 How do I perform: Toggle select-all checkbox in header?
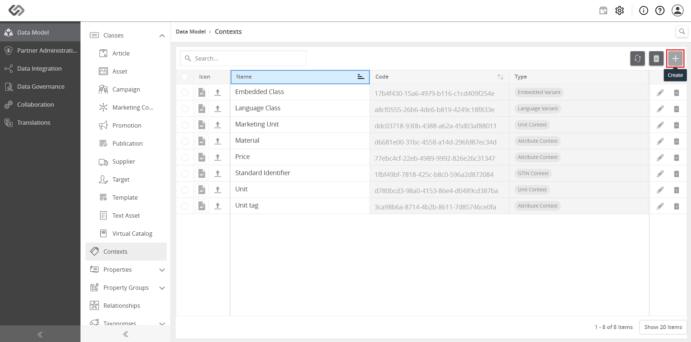pos(185,77)
